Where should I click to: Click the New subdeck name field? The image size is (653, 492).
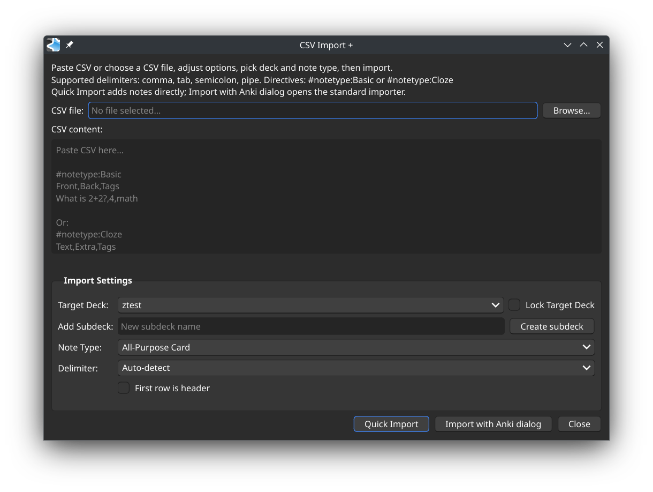click(x=310, y=326)
